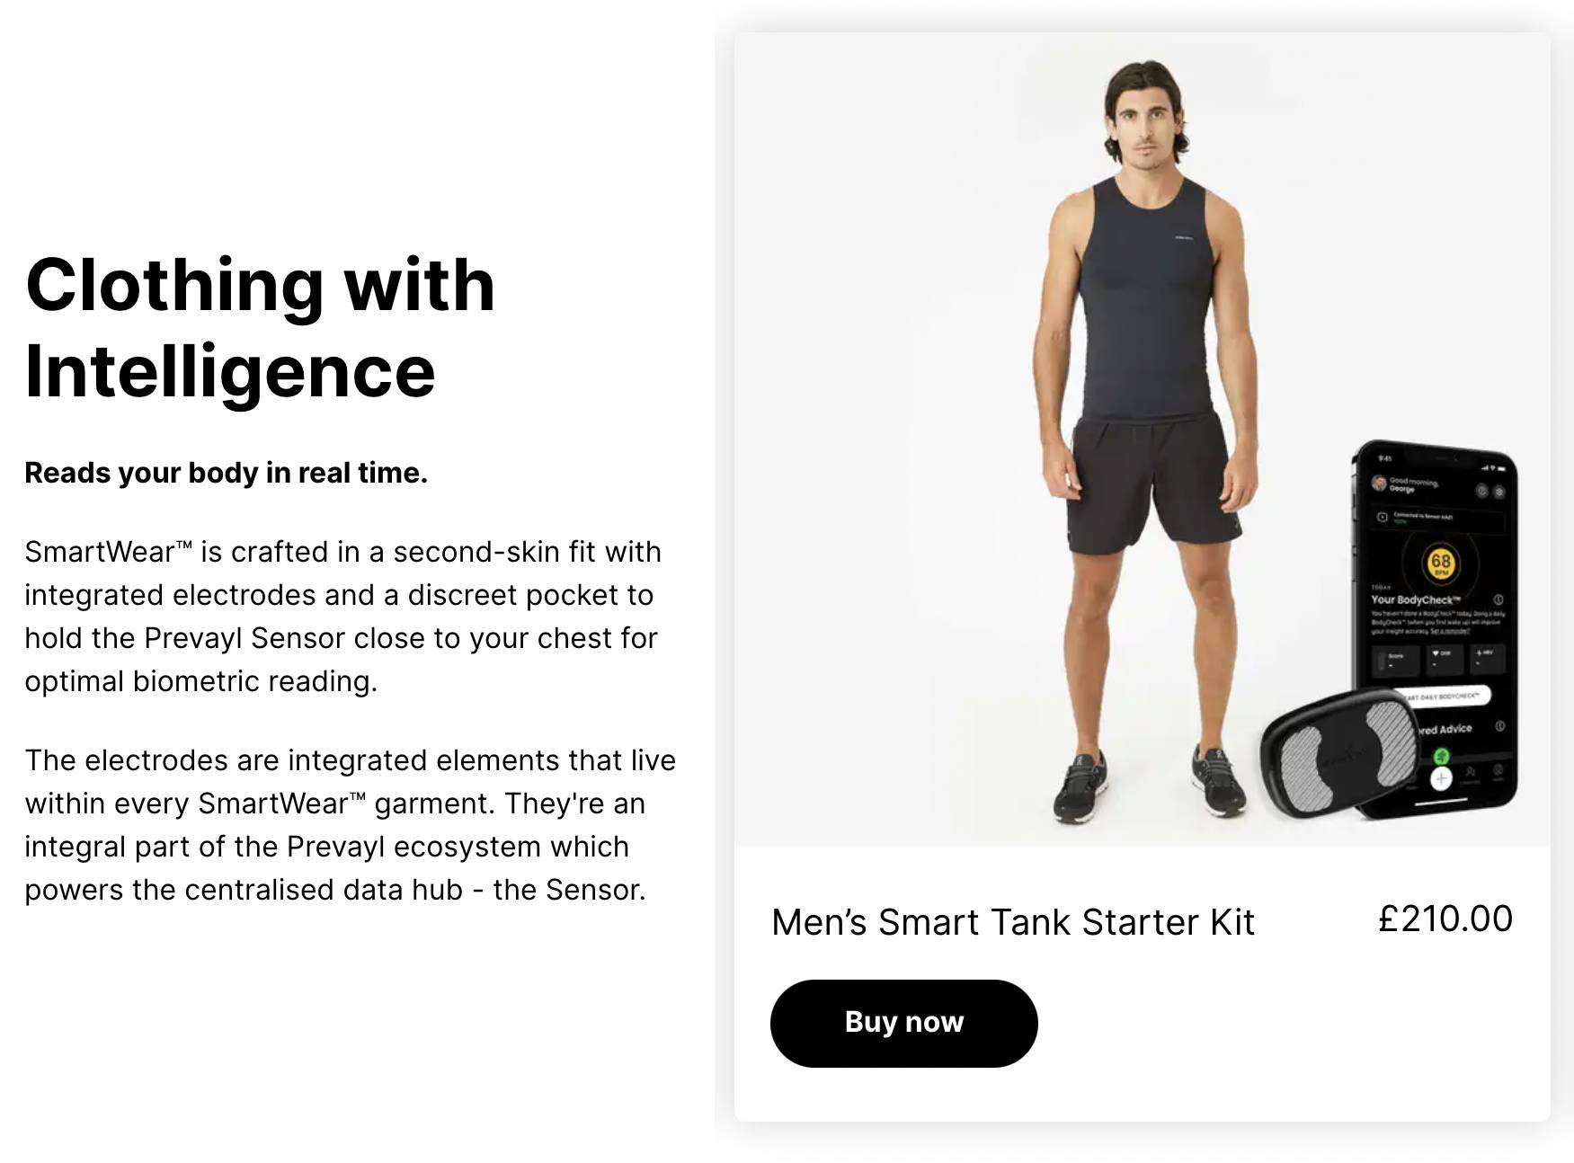Screen dimensions: 1574x1163
Task: Tap the settings gear on phone screen
Action: coord(1499,492)
